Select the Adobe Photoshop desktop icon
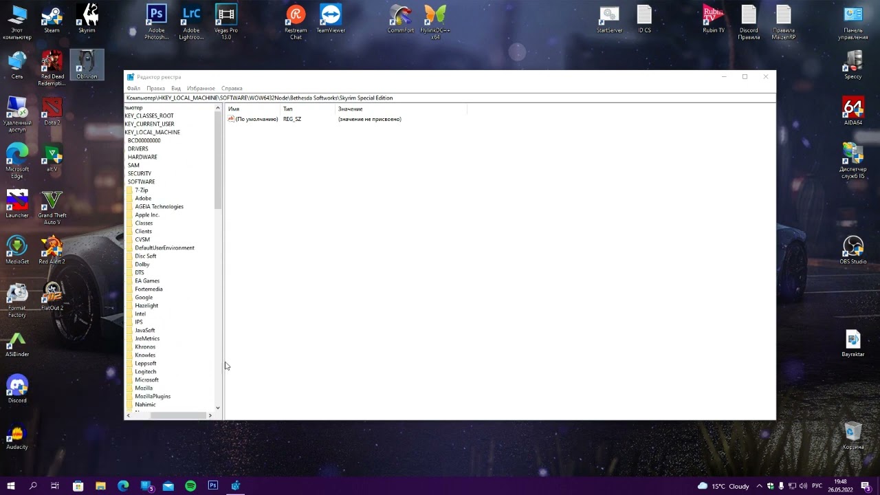 [157, 23]
